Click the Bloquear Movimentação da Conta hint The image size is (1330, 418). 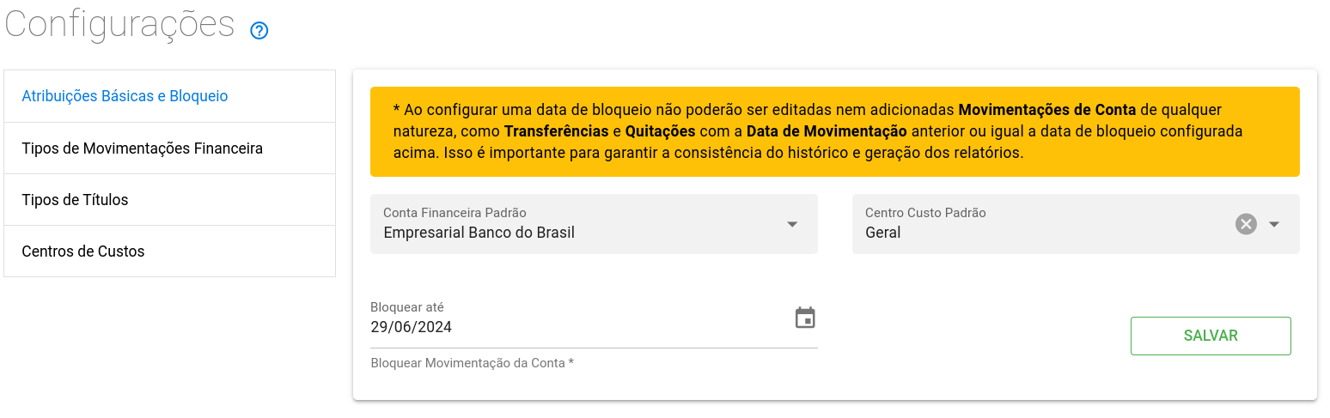[472, 363]
